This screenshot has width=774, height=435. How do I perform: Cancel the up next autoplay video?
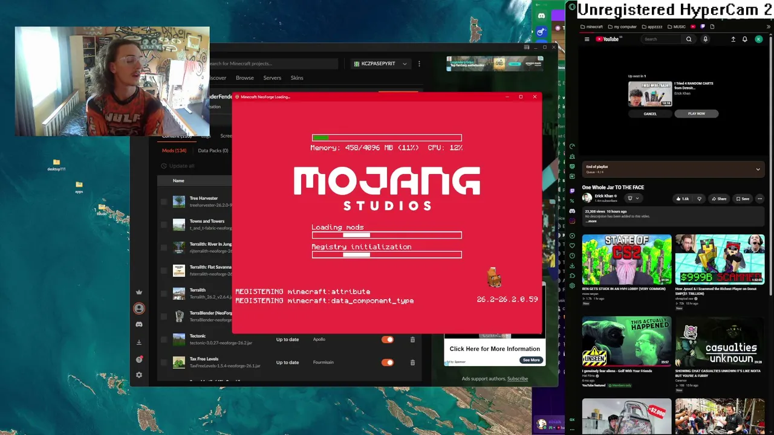click(x=650, y=114)
